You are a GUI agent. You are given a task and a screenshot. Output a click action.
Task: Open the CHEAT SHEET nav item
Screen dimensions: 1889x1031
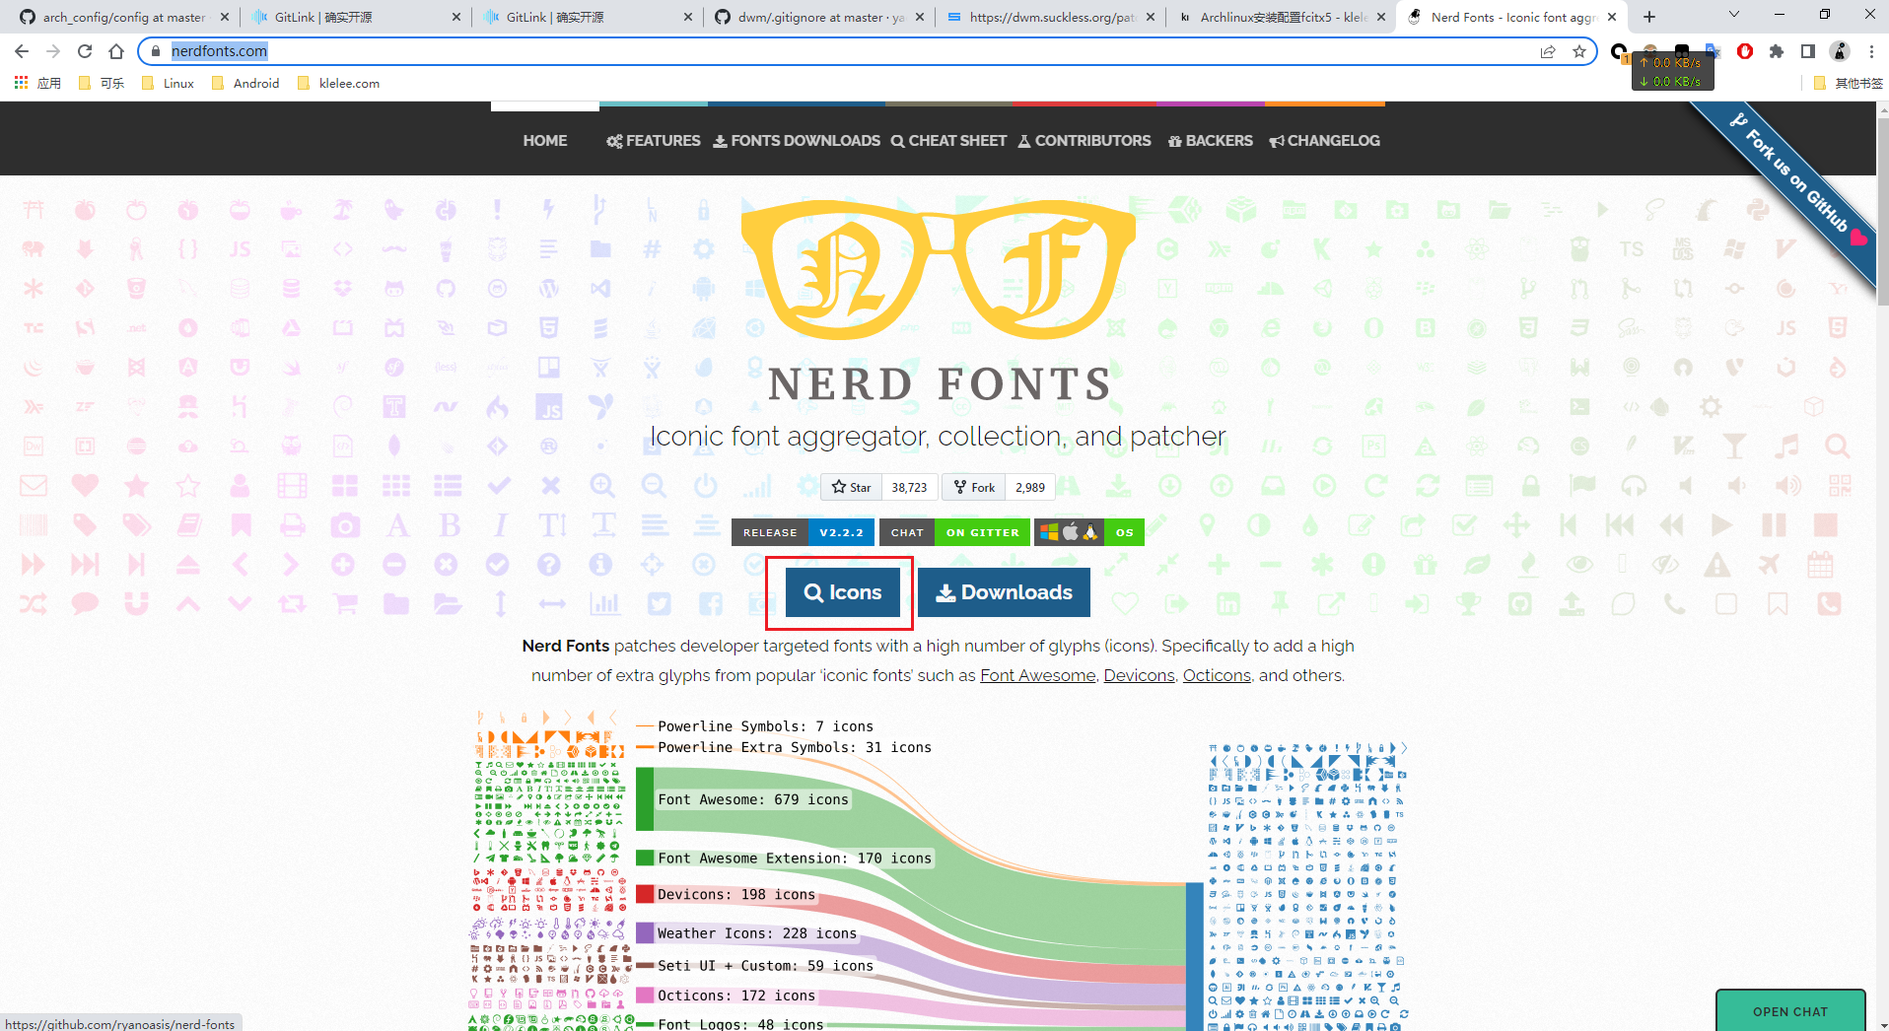click(x=948, y=141)
